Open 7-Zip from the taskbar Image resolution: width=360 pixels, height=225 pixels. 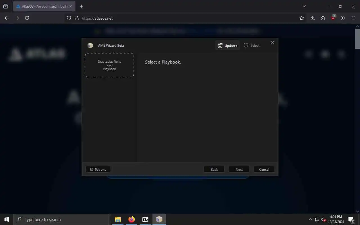pyautogui.click(x=145, y=219)
